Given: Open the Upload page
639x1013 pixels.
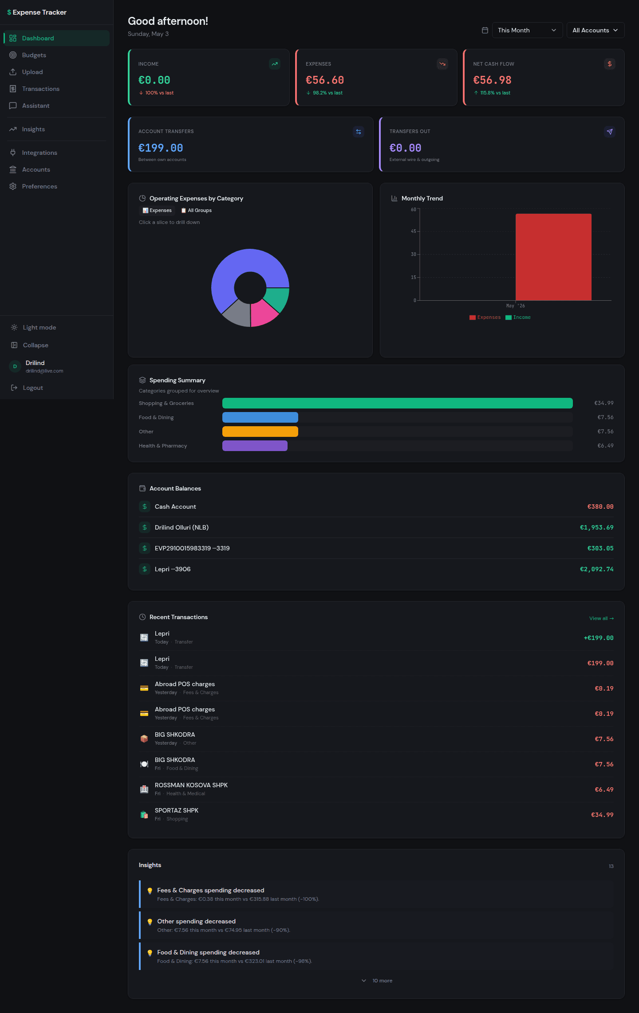Looking at the screenshot, I should pos(56,72).
